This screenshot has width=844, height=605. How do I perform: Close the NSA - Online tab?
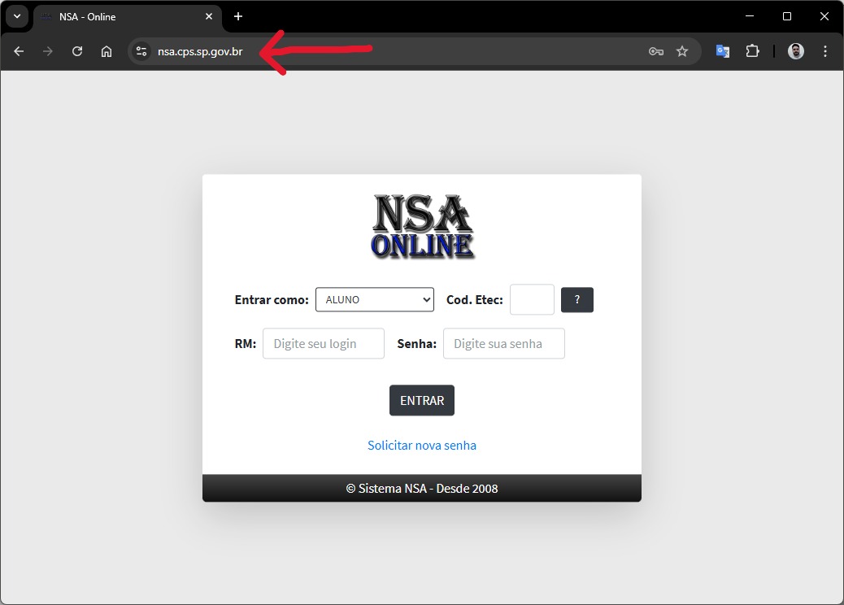[209, 16]
